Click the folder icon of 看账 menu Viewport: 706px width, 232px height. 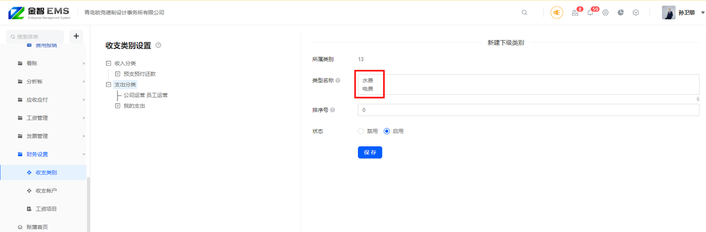tap(20, 63)
